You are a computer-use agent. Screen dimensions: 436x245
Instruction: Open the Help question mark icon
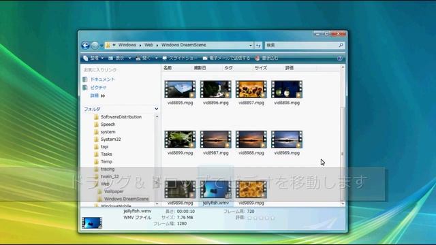[x=339, y=59]
